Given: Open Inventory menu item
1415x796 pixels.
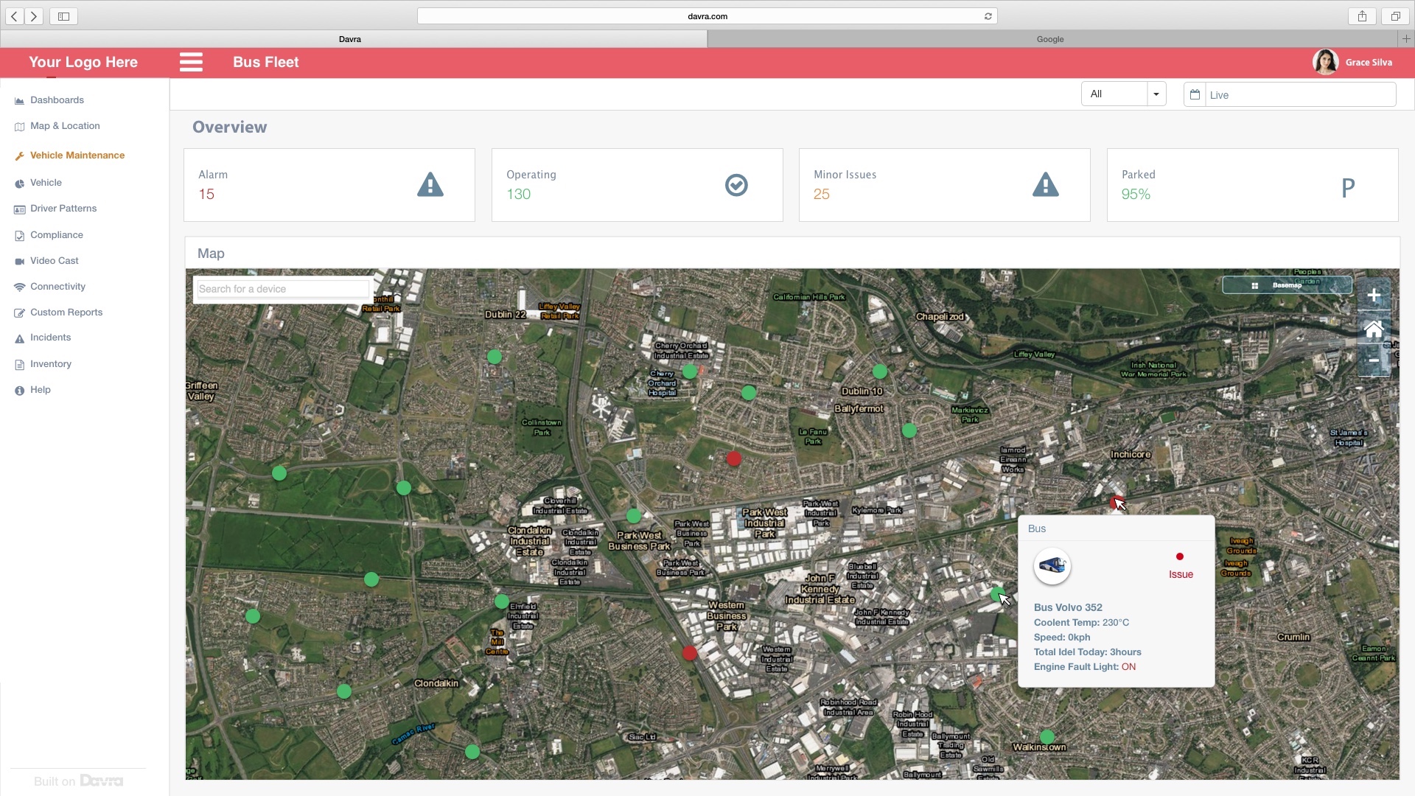Looking at the screenshot, I should [51, 364].
